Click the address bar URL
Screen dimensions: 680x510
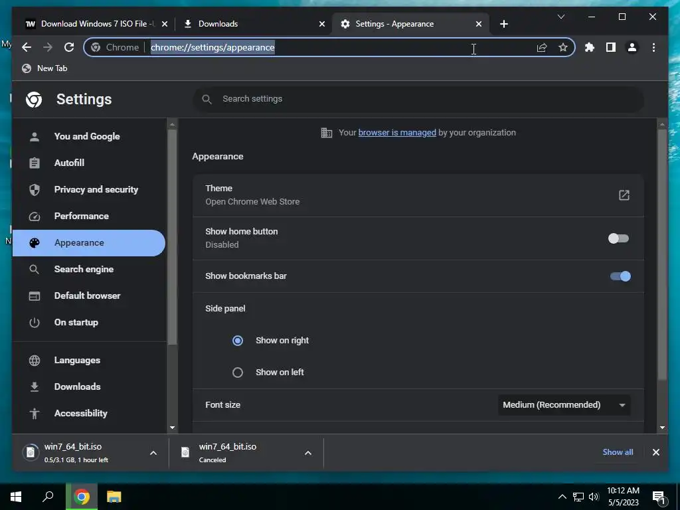point(212,47)
